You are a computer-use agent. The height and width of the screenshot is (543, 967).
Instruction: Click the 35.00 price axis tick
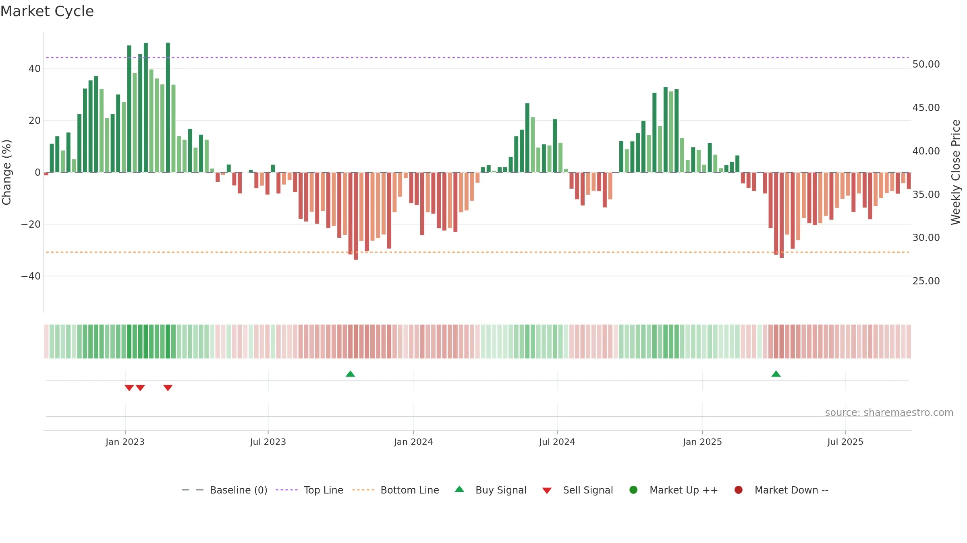(926, 194)
